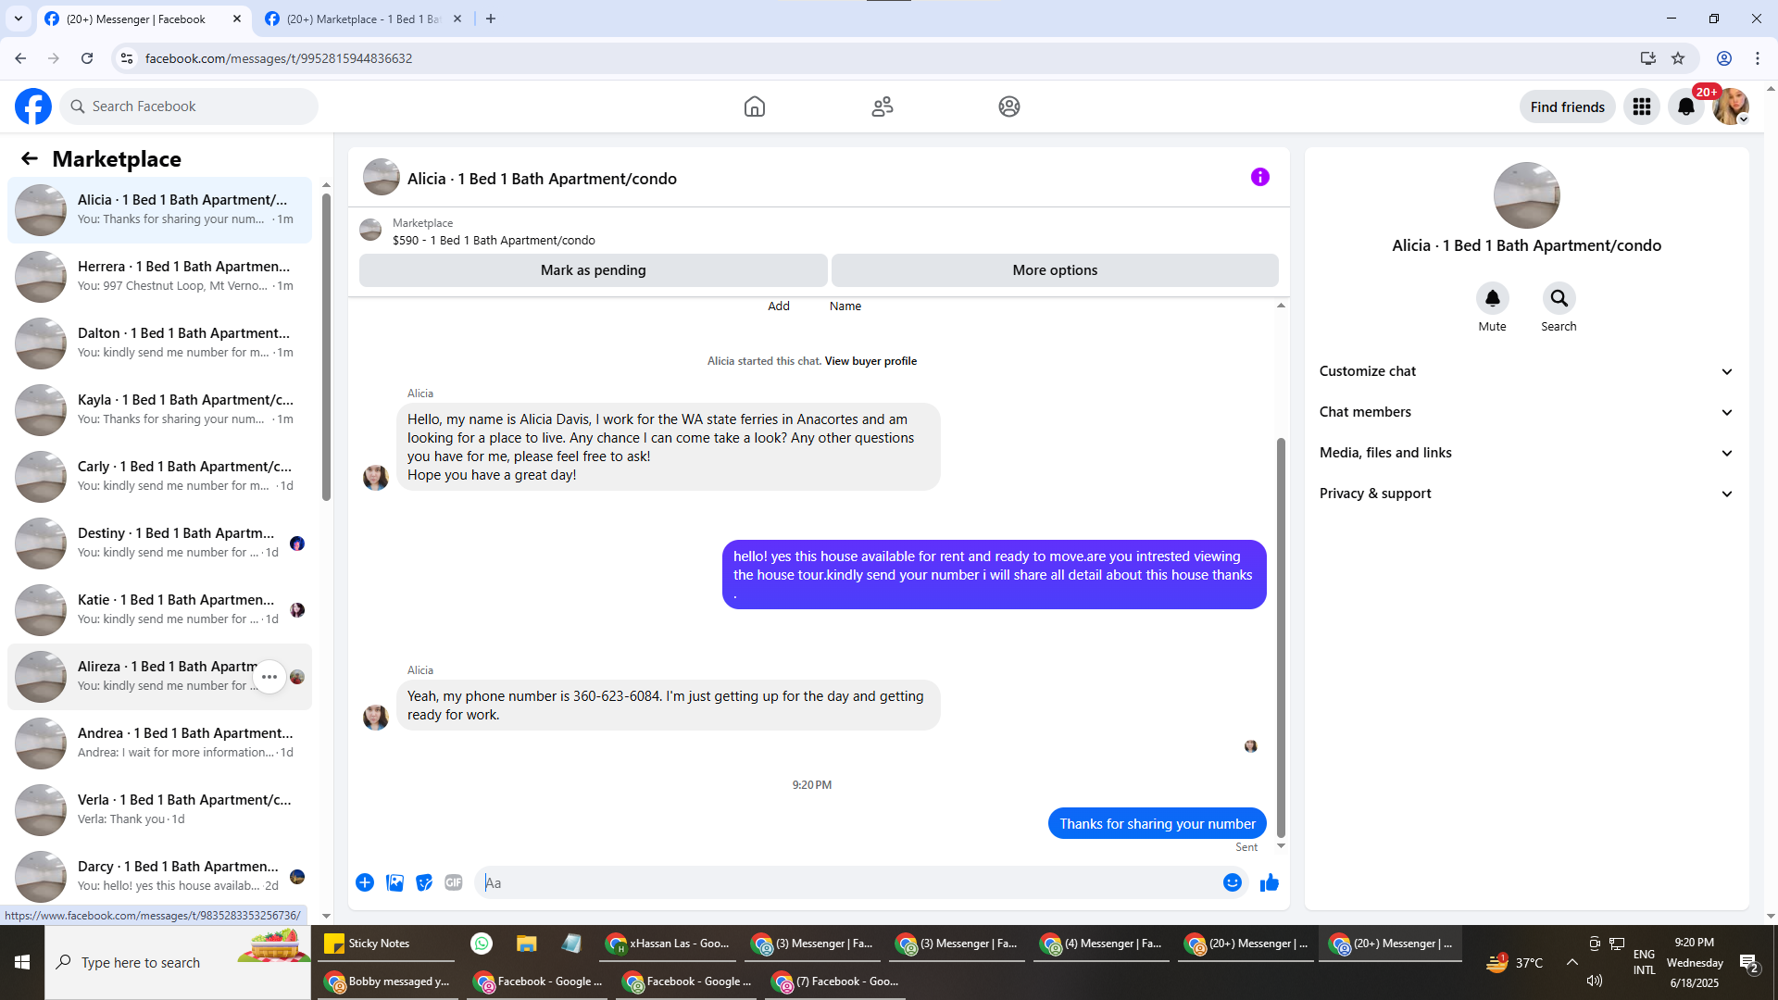Send a thumbs-up like
This screenshot has width=1778, height=1000.
[x=1270, y=882]
